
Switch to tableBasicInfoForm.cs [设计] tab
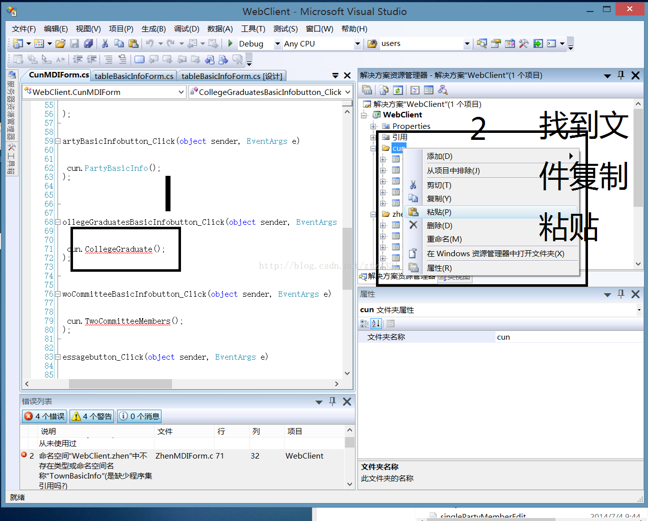[232, 76]
